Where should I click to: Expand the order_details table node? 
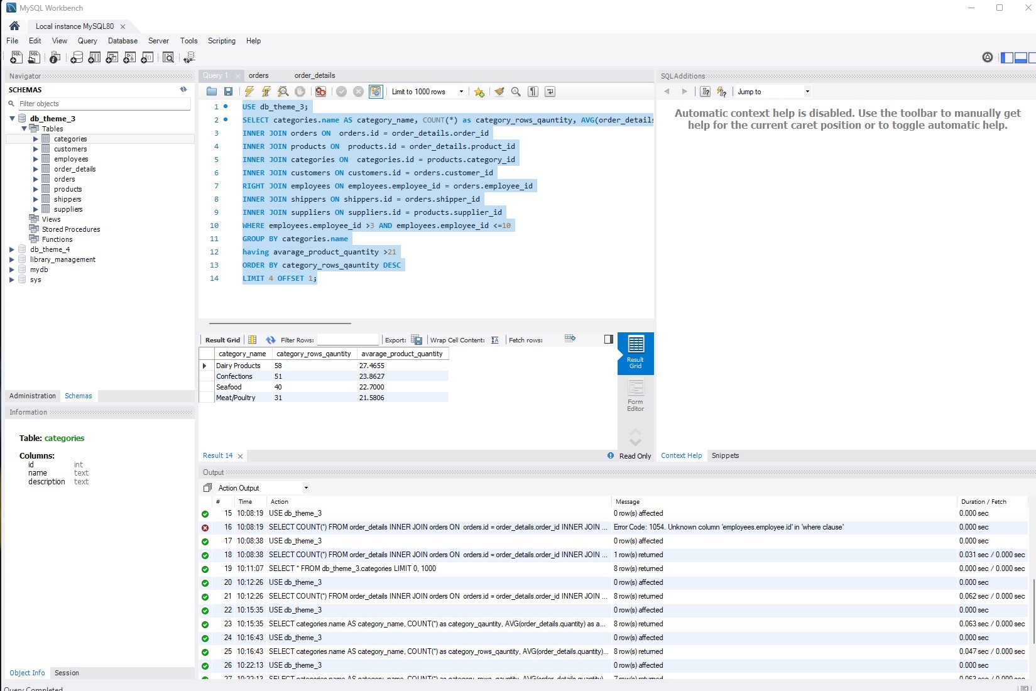[x=36, y=169]
